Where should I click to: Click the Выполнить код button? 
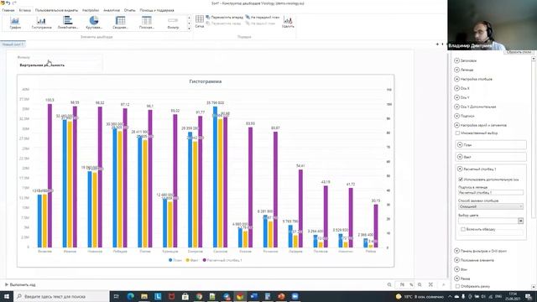20,284
